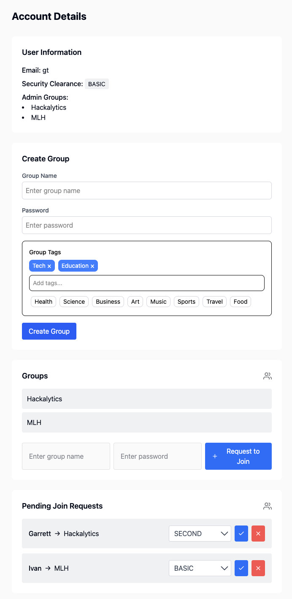The height and width of the screenshot is (599, 292).
Task: Approve Garrett's request with checkmark
Action: coord(241,534)
